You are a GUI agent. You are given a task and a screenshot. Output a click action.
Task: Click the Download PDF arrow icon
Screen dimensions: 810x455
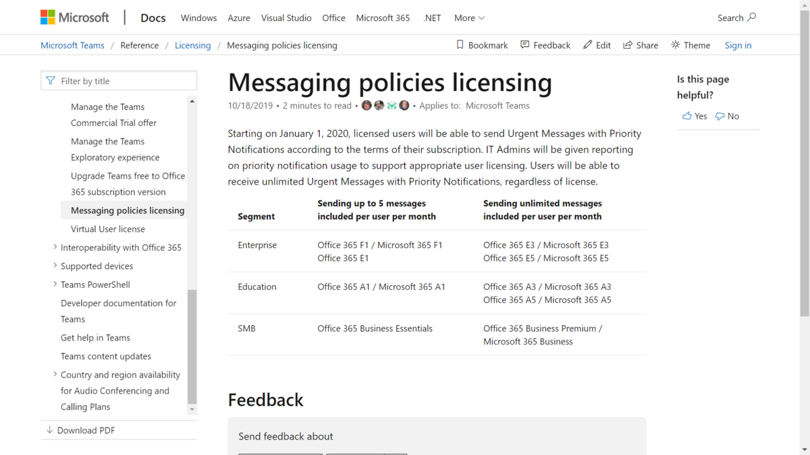[49, 430]
